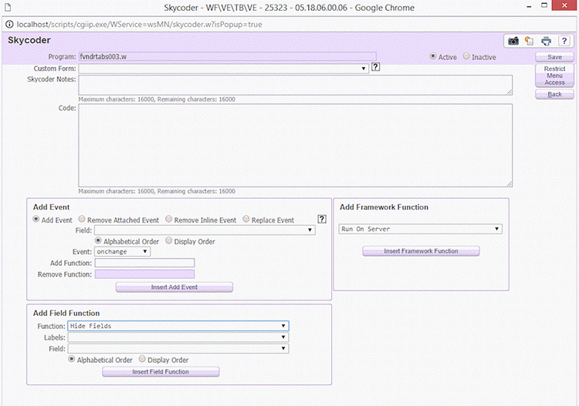579x406 pixels.
Task: Open the help question mark in the header
Action: point(564,41)
